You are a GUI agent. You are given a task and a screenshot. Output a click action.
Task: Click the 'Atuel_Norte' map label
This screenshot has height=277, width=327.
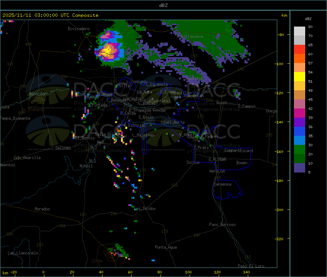[173, 122]
